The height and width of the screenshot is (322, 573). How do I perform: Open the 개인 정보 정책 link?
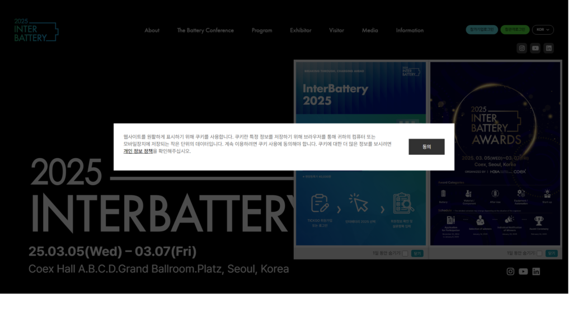click(x=138, y=151)
